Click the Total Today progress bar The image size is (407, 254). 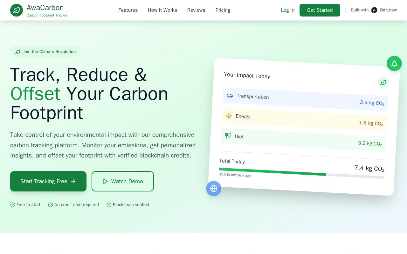point(301,173)
